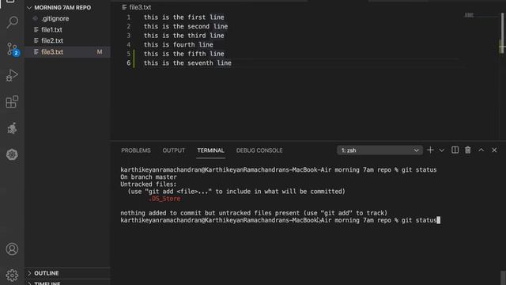The width and height of the screenshot is (506, 285).
Task: Place cursor in 'this is the fifth line'
Action: [x=184, y=54]
